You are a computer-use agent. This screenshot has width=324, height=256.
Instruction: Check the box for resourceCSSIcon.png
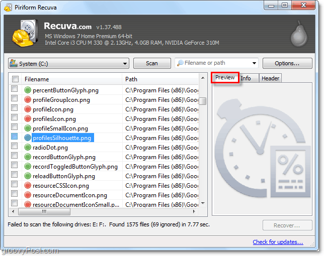(14, 184)
